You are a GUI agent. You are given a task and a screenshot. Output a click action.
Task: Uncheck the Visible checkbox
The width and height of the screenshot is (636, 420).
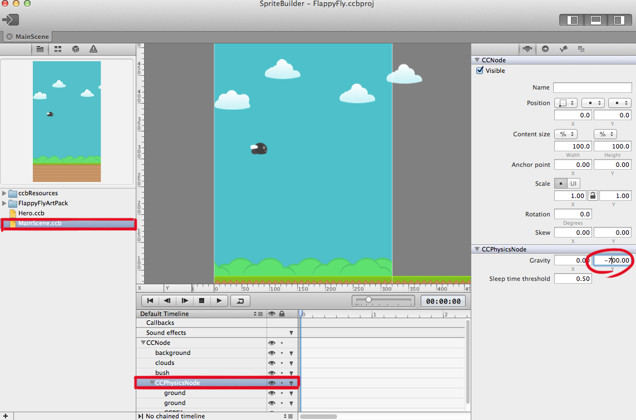(480, 71)
